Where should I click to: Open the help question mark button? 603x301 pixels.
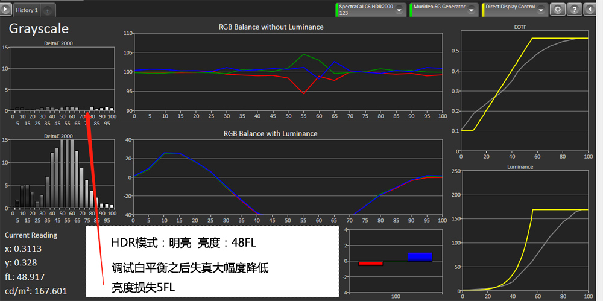(574, 10)
